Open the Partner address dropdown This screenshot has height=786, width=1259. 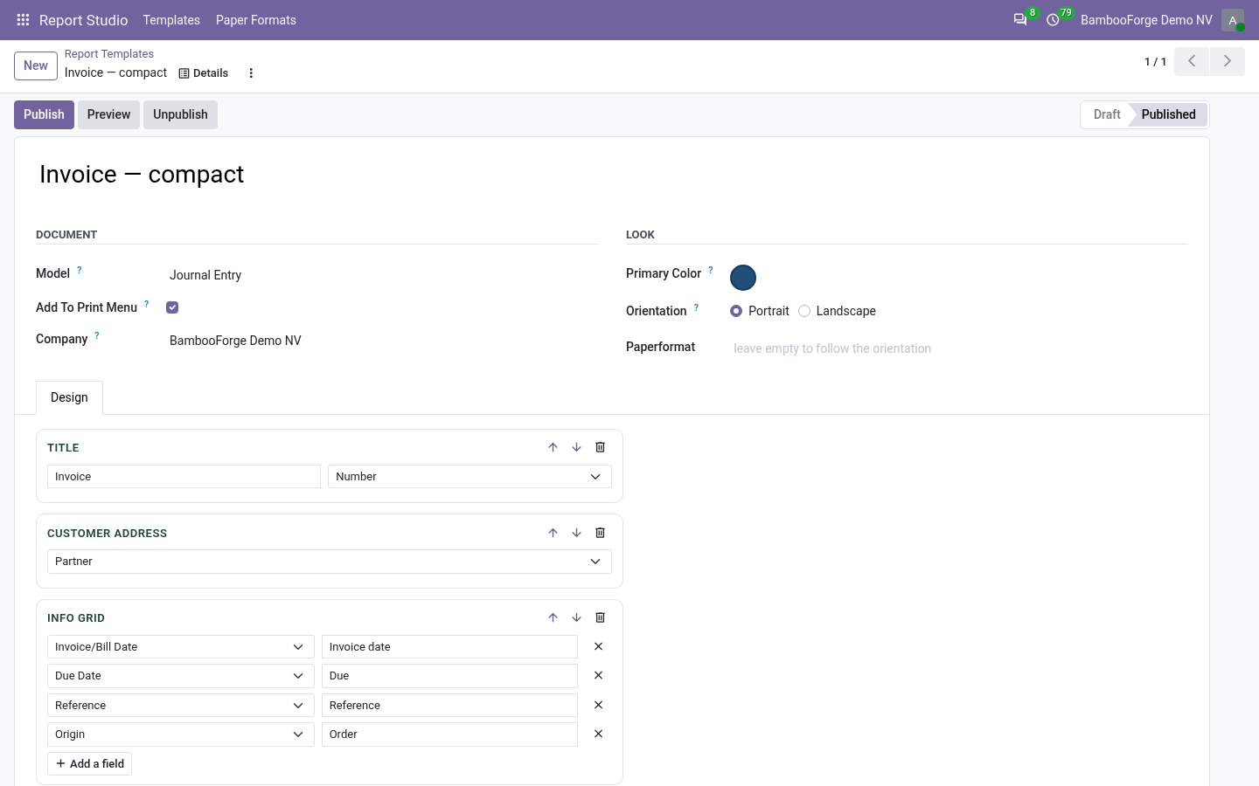330,562
